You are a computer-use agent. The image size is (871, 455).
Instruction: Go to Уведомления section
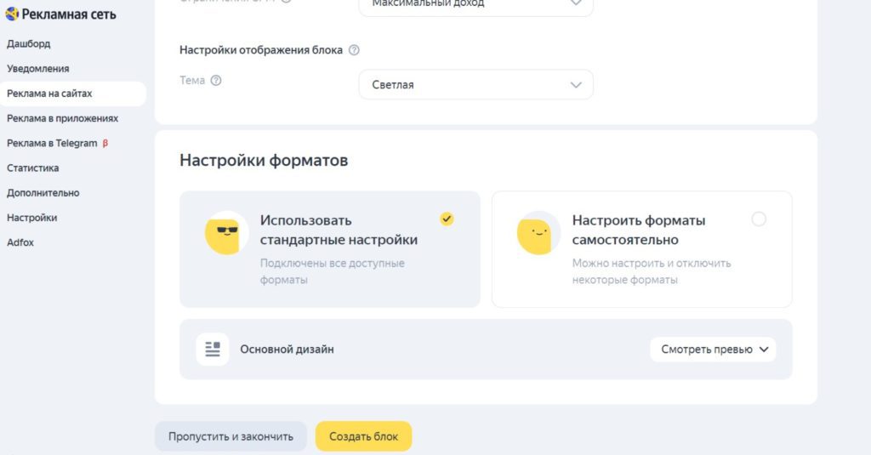[37, 68]
